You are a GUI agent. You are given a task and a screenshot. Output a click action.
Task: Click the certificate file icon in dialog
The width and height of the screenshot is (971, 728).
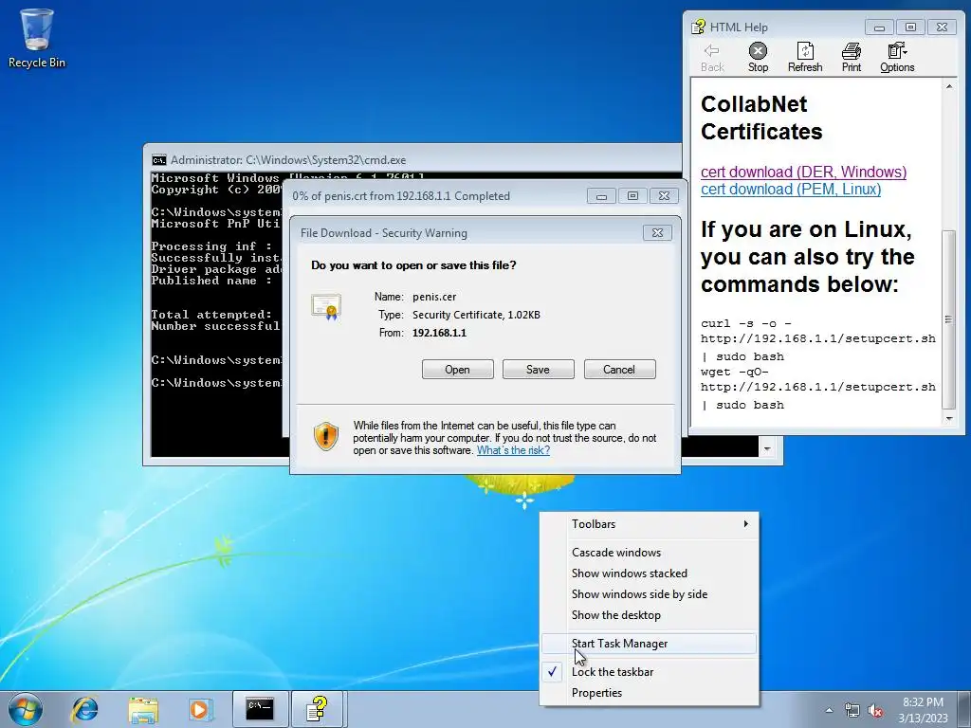(326, 306)
